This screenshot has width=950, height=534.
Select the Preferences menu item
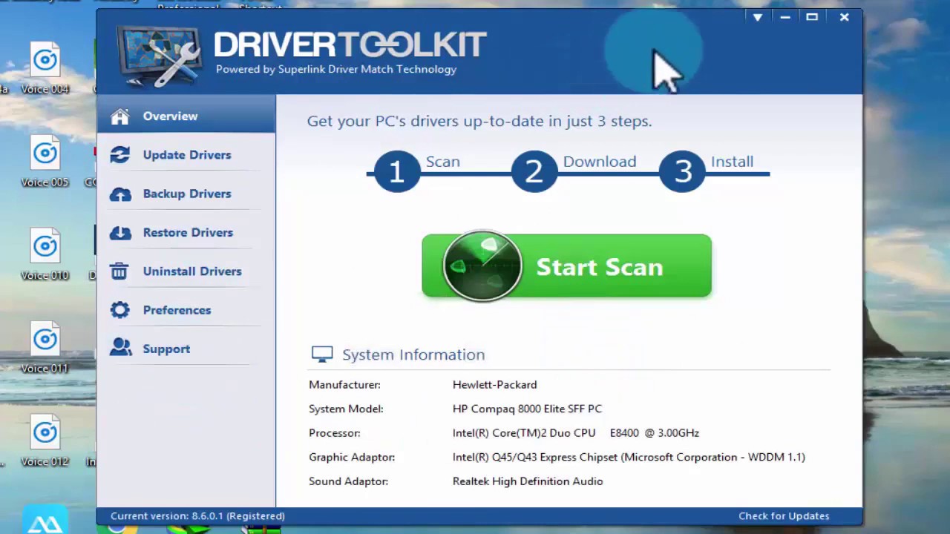pyautogui.click(x=177, y=310)
